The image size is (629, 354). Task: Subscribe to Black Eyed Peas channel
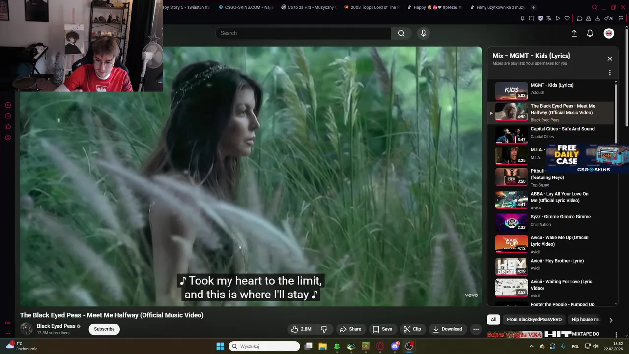click(x=104, y=329)
